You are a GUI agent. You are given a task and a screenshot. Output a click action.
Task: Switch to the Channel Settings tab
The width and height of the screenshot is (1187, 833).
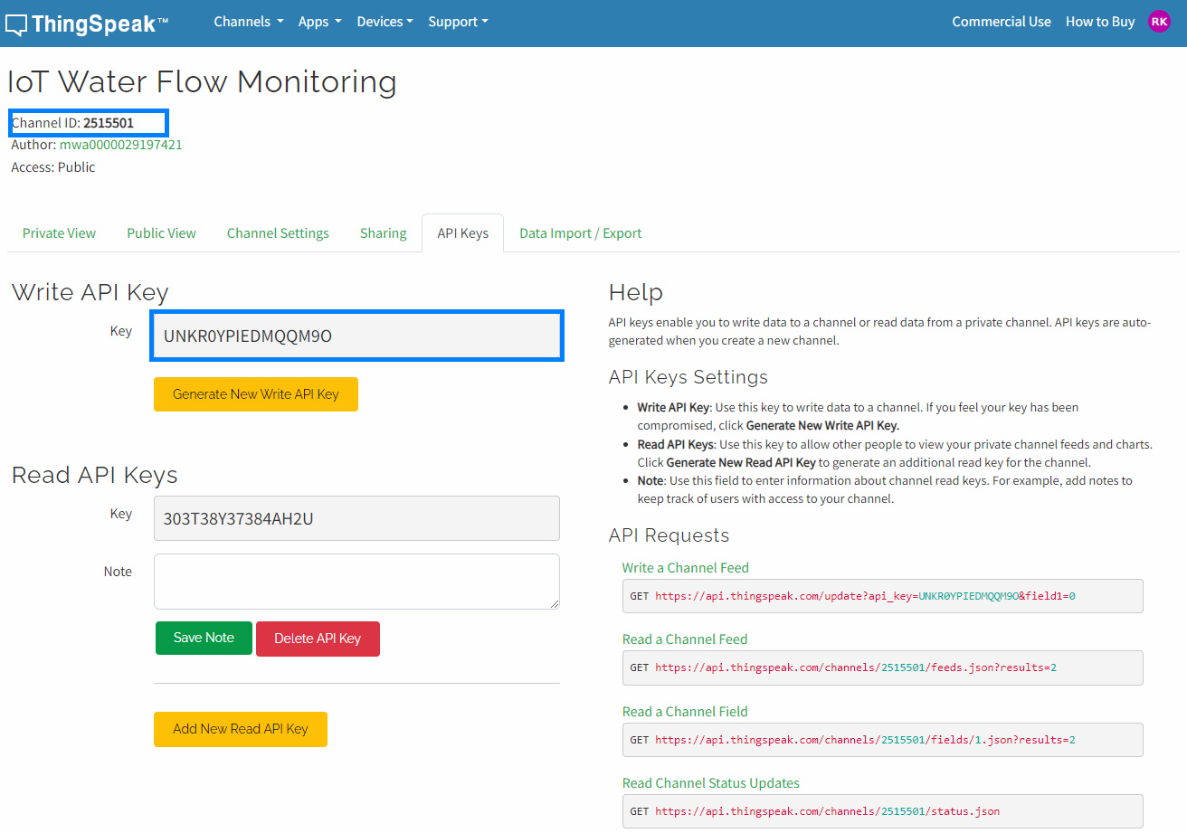278,233
